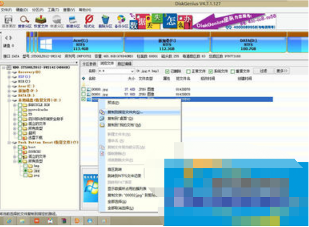Expand the DATA (D:) tree node
The width and height of the screenshot is (309, 227).
pyautogui.click(x=9, y=96)
